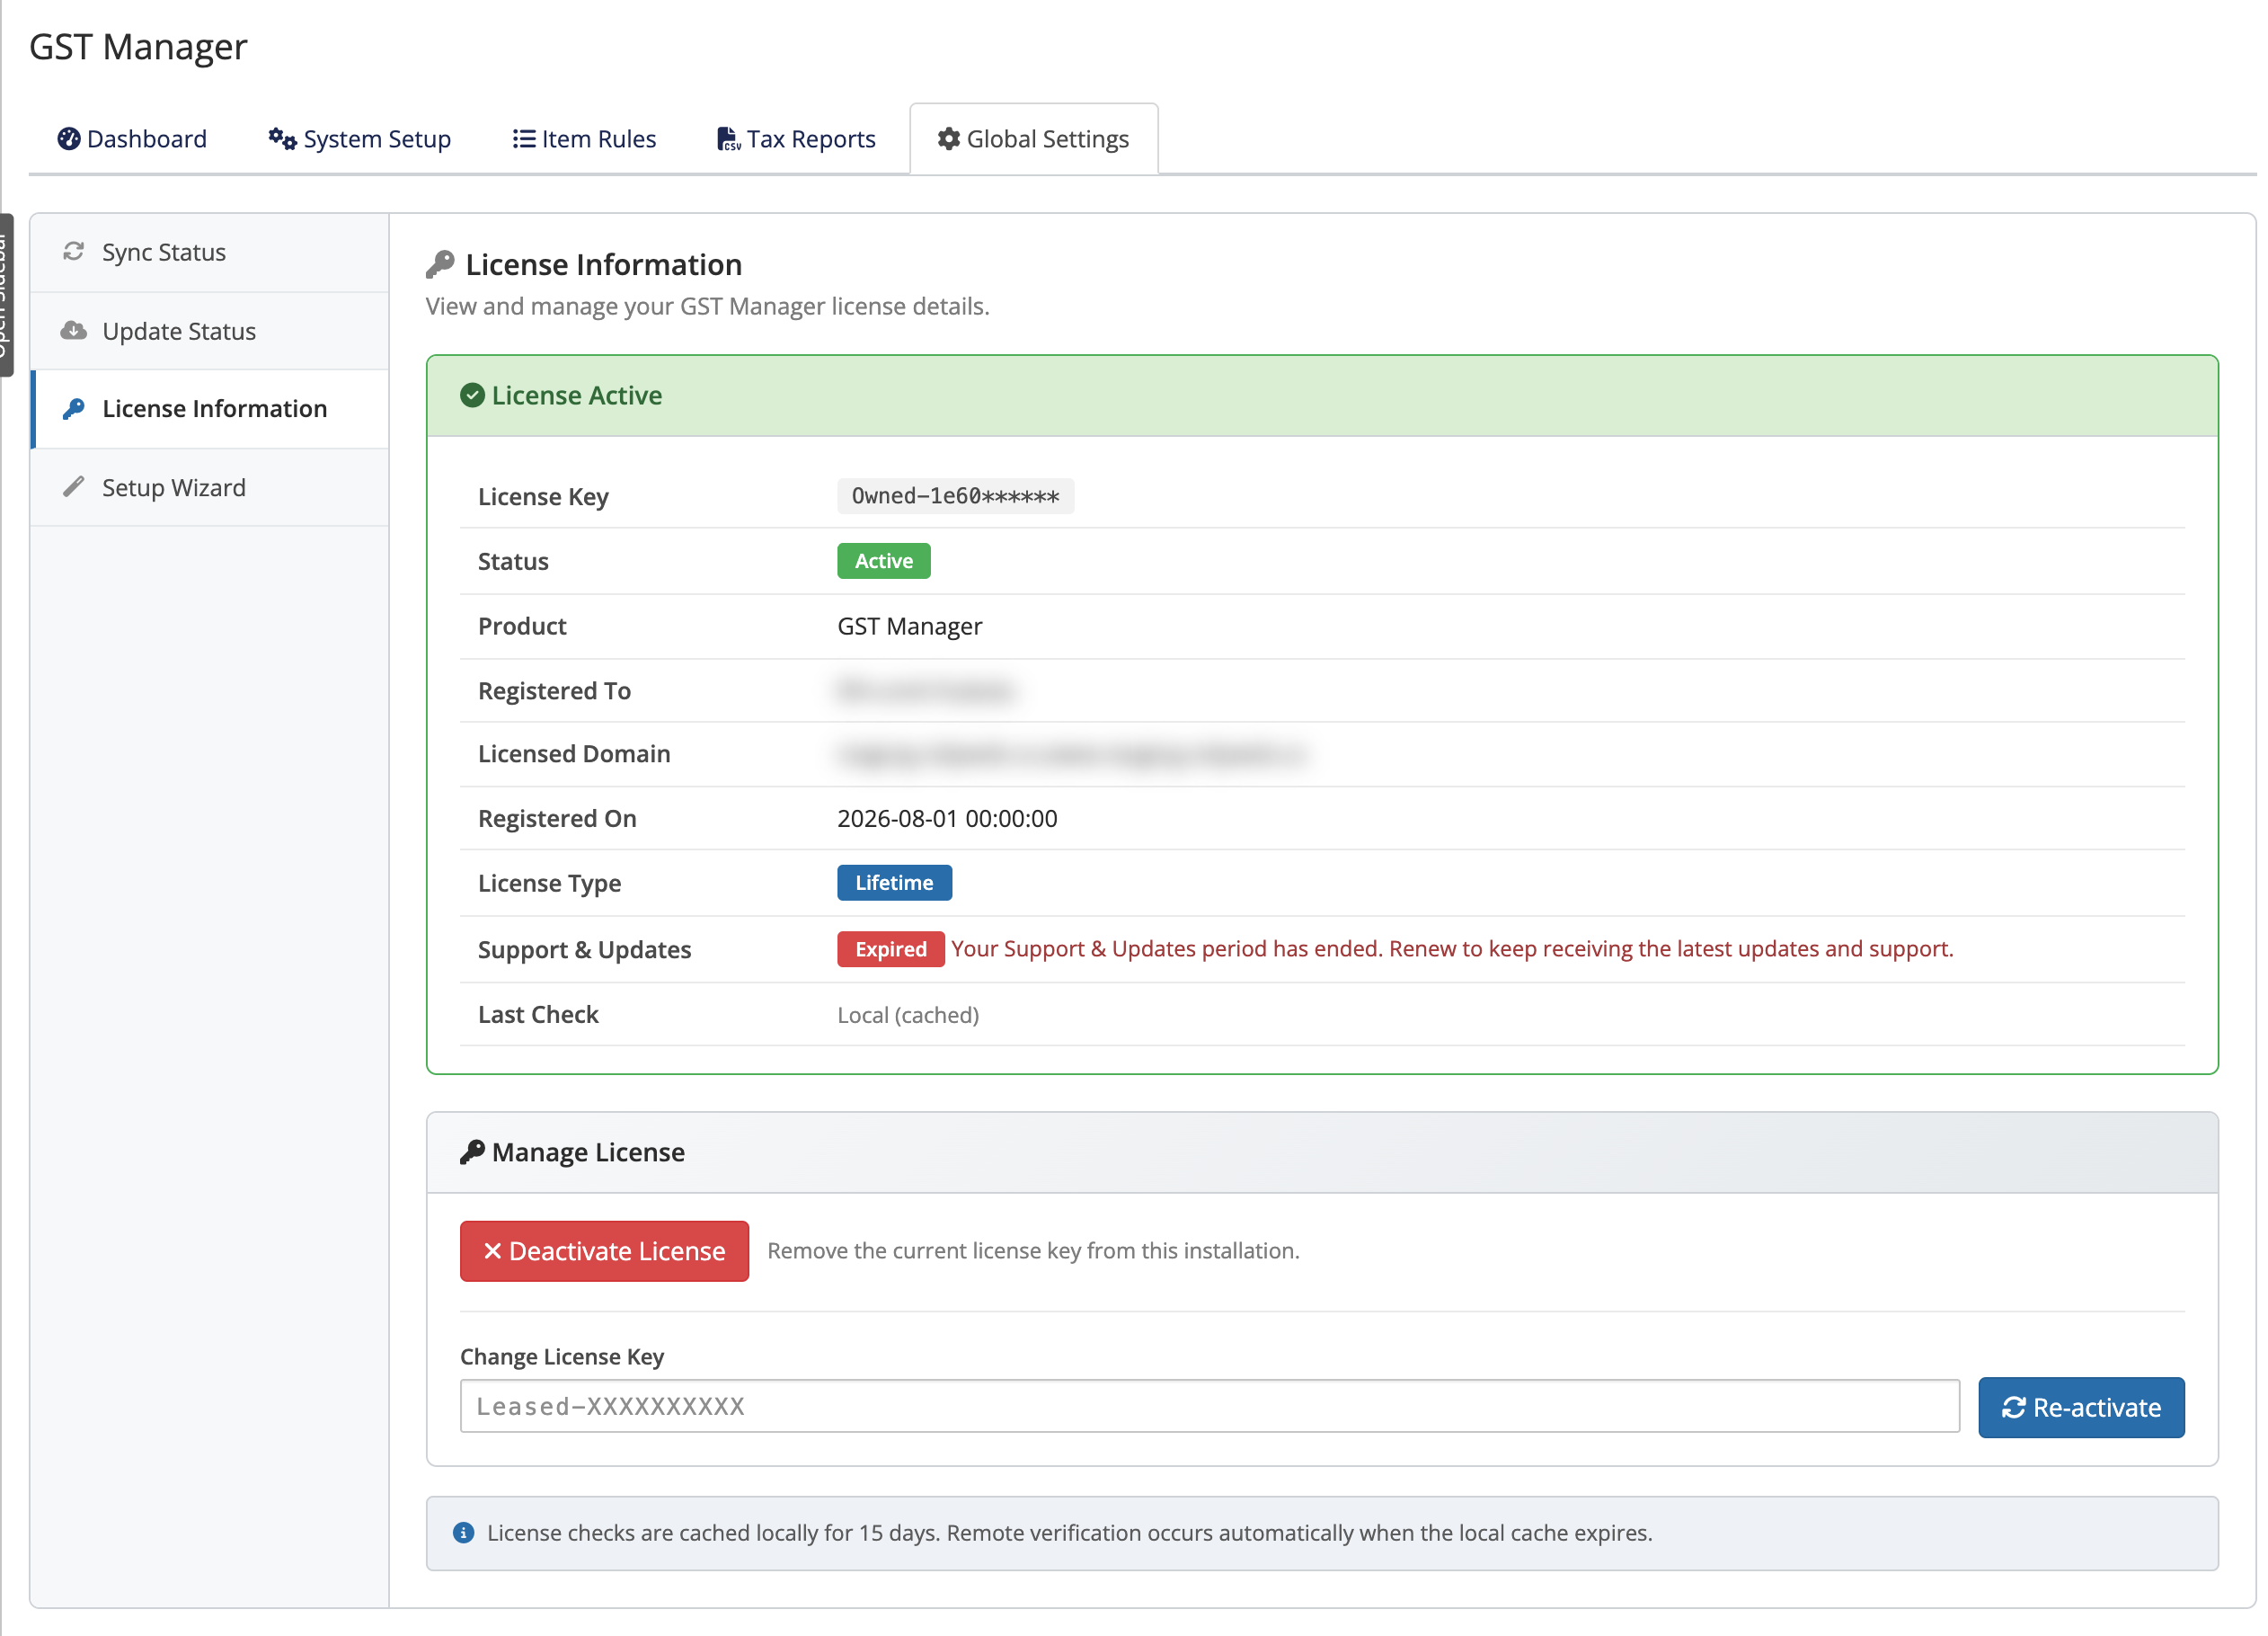Click the blurred Licensed Domain value
The height and width of the screenshot is (1636, 2268).
pyautogui.click(x=1072, y=754)
